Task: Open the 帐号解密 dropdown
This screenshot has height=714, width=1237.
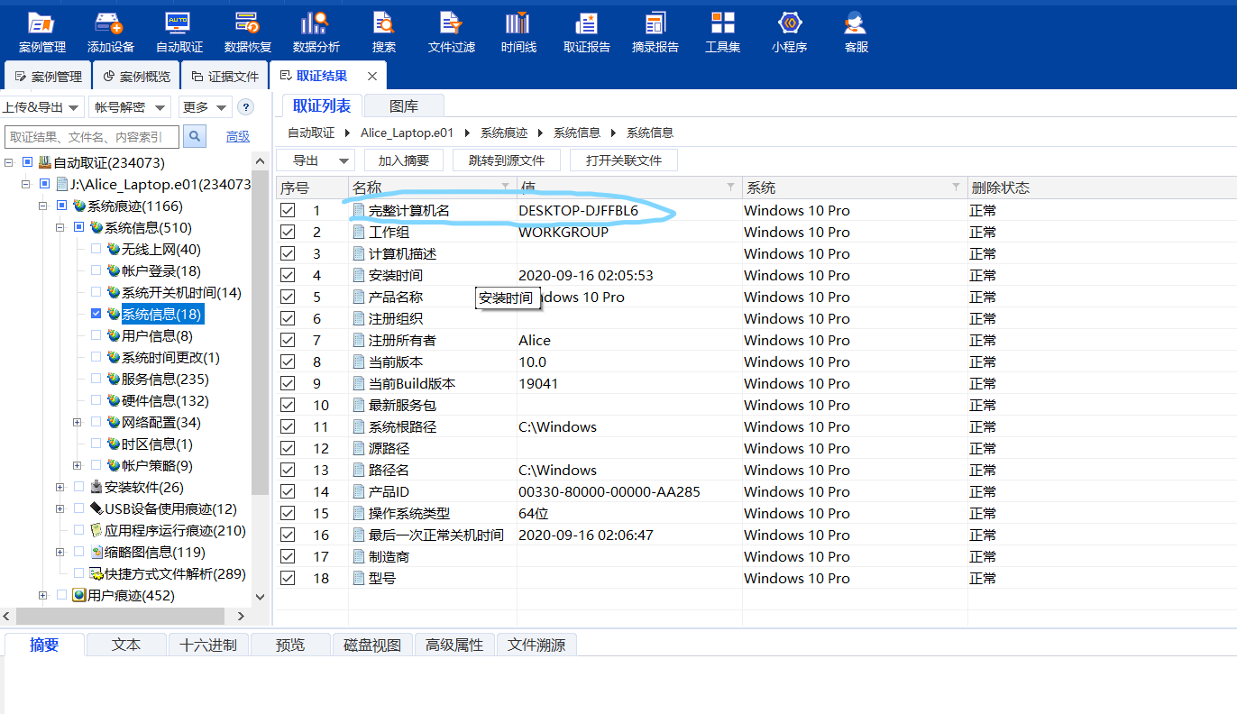Action: tap(130, 107)
